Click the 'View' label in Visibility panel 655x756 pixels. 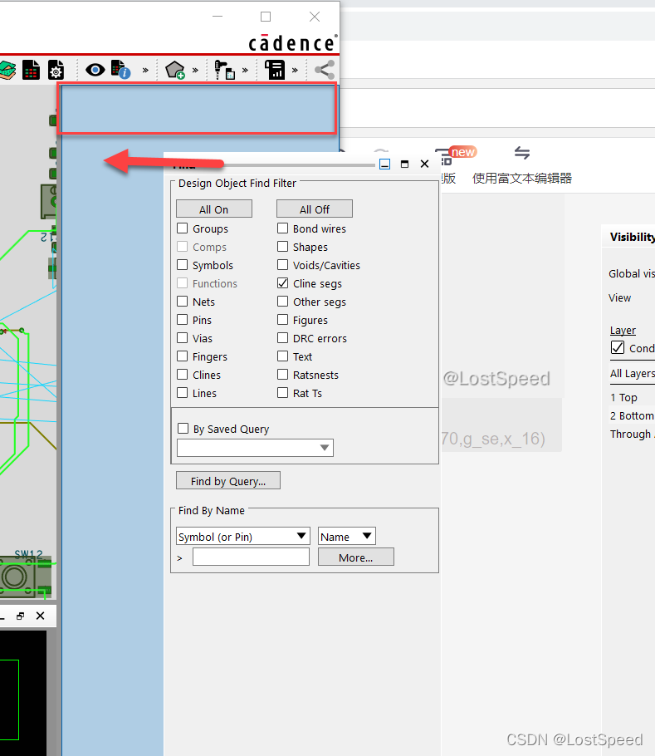619,298
